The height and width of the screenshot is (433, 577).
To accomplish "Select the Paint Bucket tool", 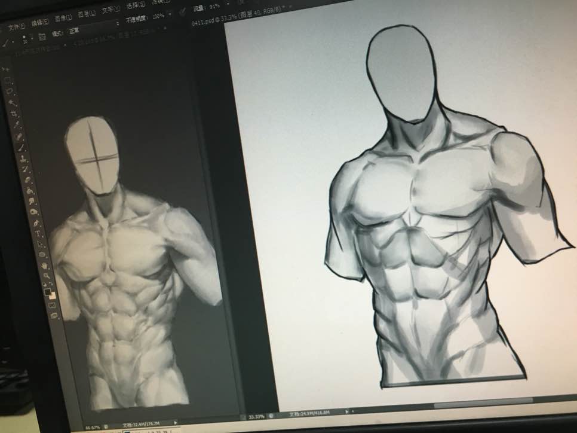I will pyautogui.click(x=30, y=191).
